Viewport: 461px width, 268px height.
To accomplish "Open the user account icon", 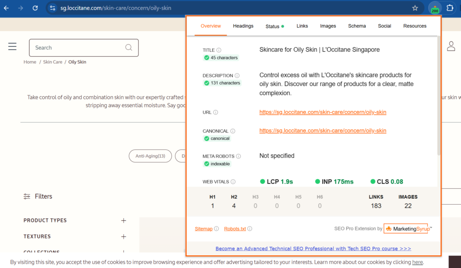I will click(x=451, y=46).
